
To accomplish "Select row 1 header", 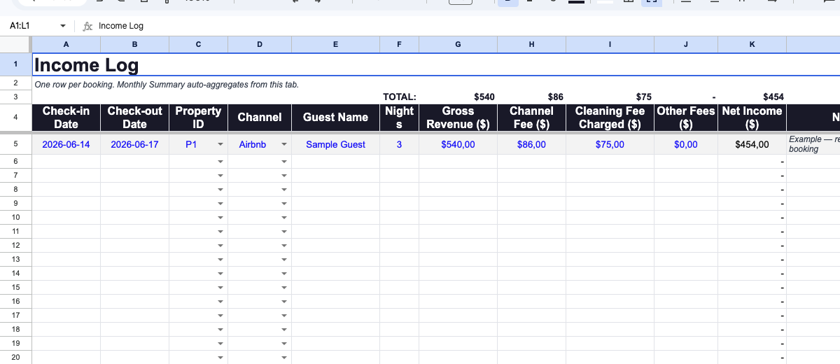I will coord(15,65).
